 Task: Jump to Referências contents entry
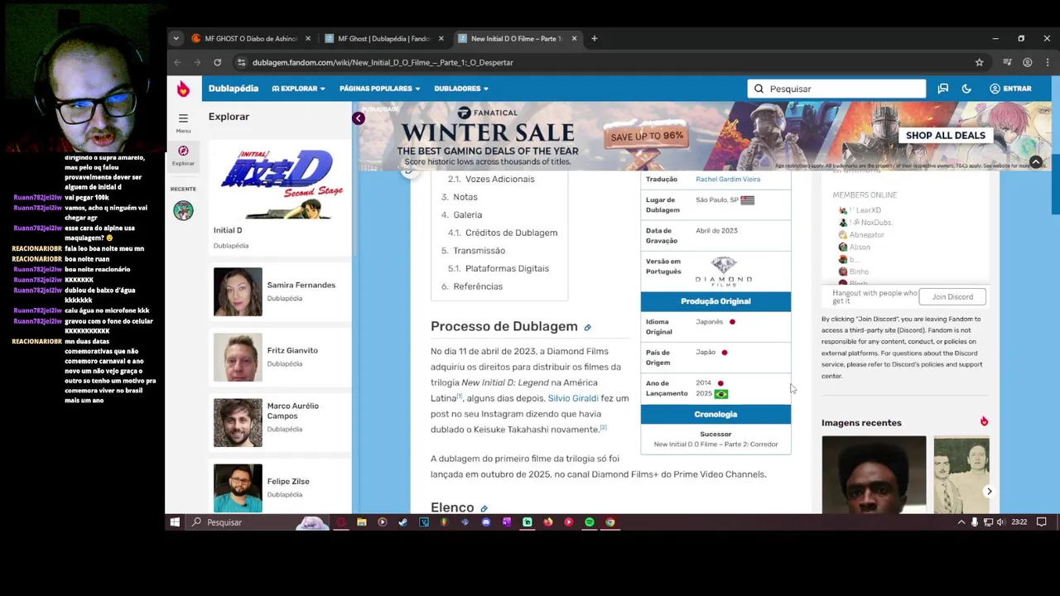pos(478,286)
